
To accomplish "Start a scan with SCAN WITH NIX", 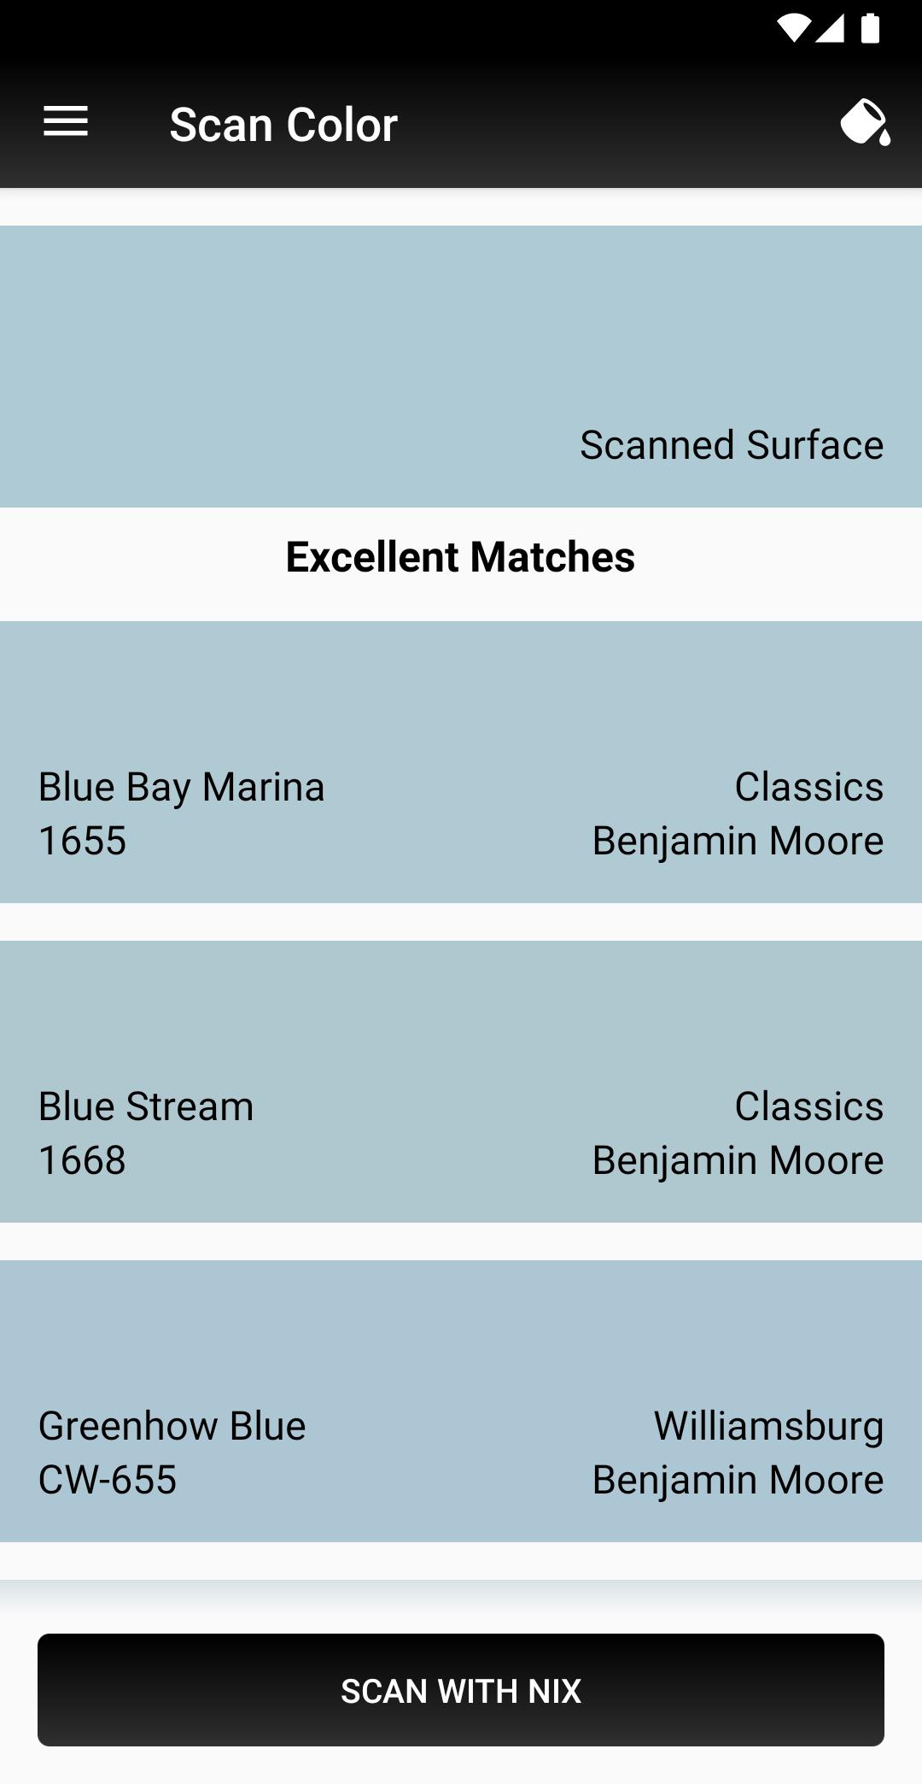I will [461, 1690].
